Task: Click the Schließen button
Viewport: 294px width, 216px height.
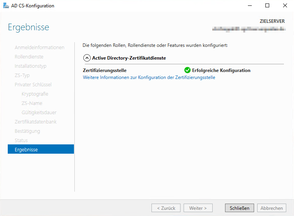Action: (x=239, y=208)
